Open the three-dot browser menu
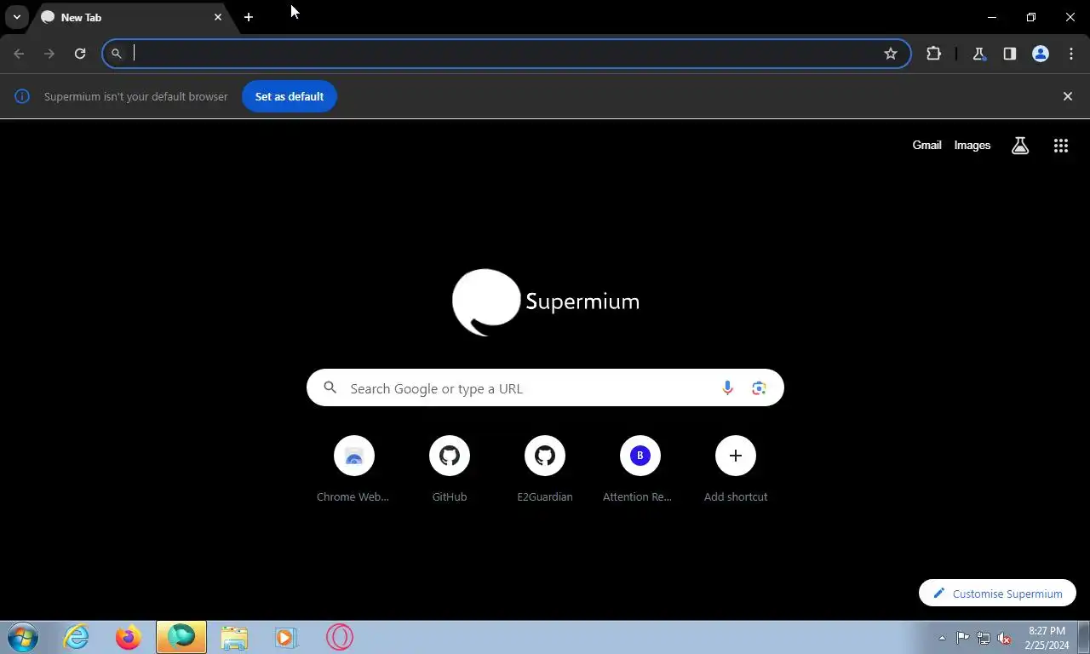 point(1071,54)
